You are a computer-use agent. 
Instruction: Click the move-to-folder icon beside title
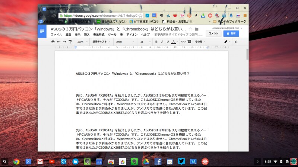click(x=196, y=29)
